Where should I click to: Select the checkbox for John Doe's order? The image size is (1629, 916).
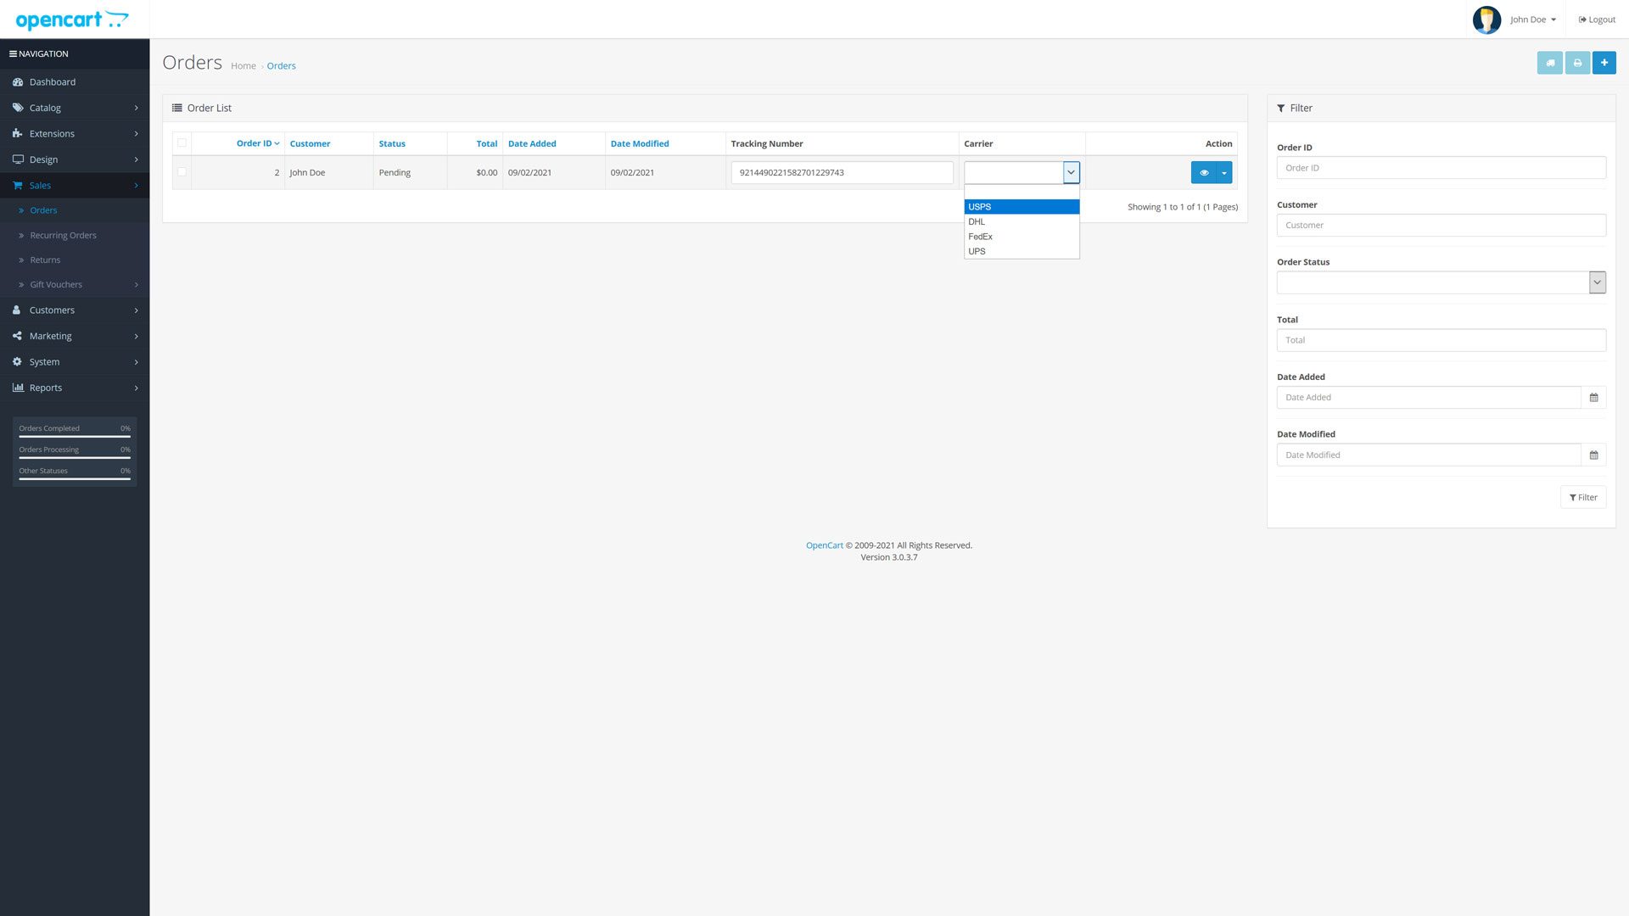(x=182, y=172)
